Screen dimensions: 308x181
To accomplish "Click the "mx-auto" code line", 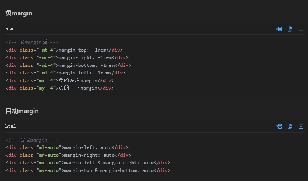I will [88, 163].
